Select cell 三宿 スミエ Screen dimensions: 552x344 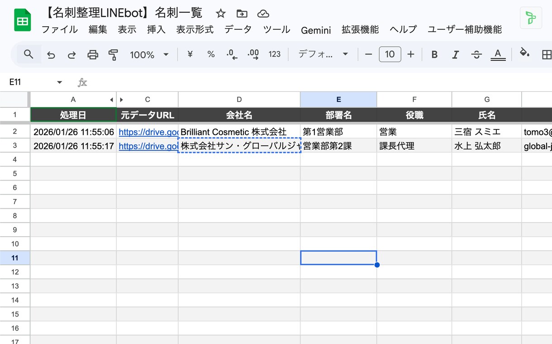coord(487,132)
